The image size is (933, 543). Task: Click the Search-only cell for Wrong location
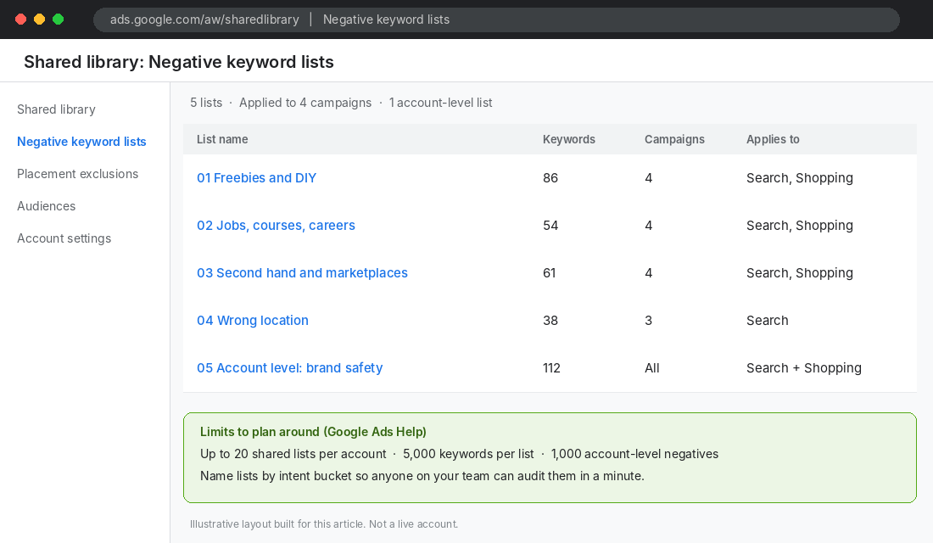point(768,321)
